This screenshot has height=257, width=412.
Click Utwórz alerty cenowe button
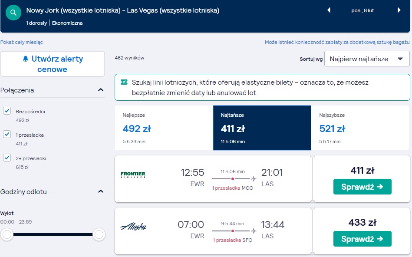pyautogui.click(x=53, y=64)
